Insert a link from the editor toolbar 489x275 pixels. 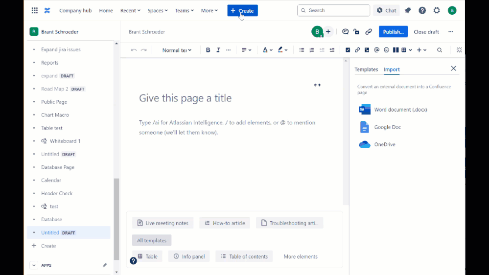[357, 50]
